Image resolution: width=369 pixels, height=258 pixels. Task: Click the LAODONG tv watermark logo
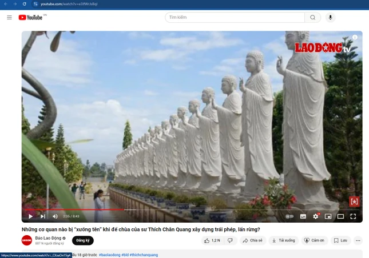[323, 47]
